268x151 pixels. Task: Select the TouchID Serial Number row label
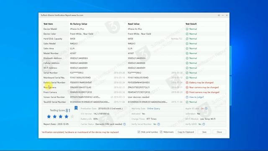(55, 102)
